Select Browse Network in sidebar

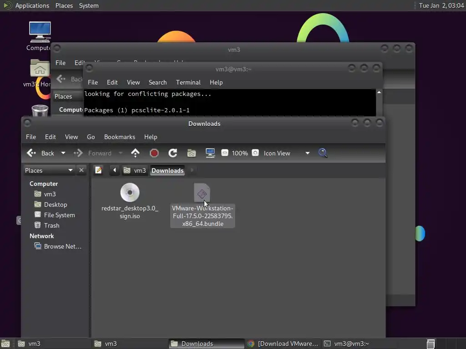62,246
